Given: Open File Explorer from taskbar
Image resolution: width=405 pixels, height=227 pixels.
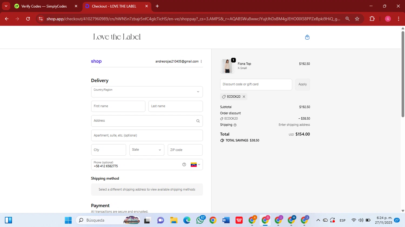Looking at the screenshot, I should coord(174,220).
